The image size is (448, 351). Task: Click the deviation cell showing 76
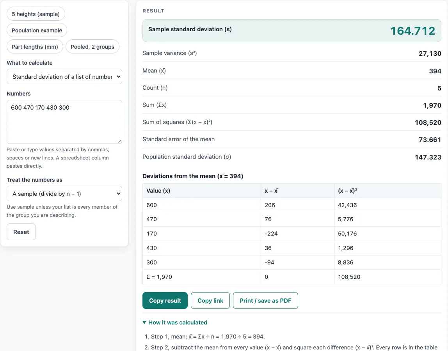tap(297, 219)
